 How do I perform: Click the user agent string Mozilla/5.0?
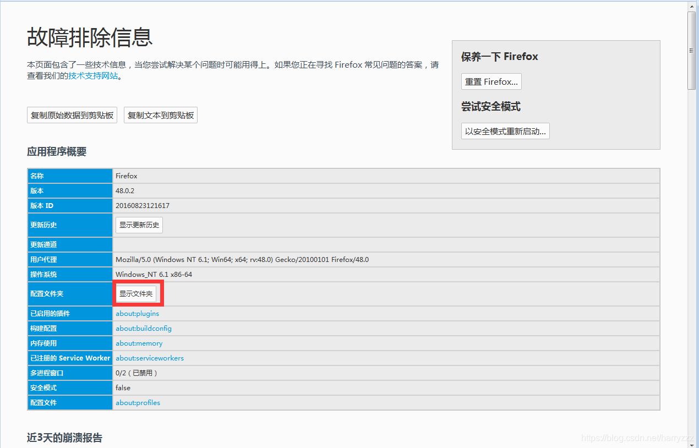click(x=242, y=259)
